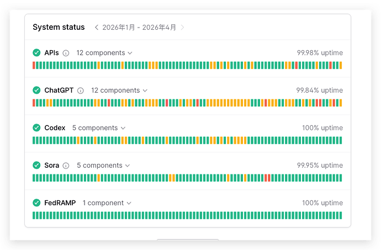Open the info icon next to APIs

click(66, 53)
